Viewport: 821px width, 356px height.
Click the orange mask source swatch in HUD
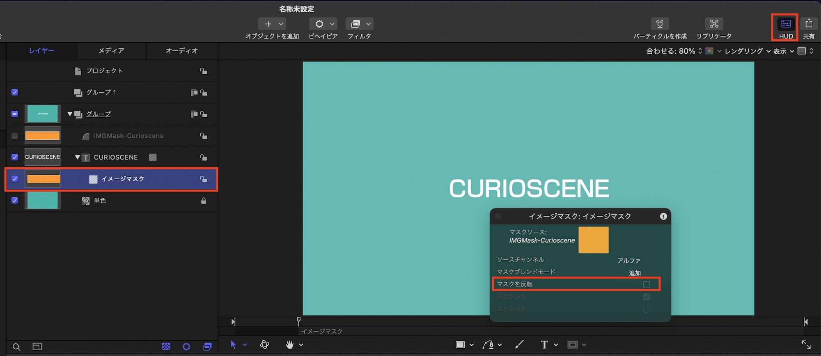[x=593, y=240]
